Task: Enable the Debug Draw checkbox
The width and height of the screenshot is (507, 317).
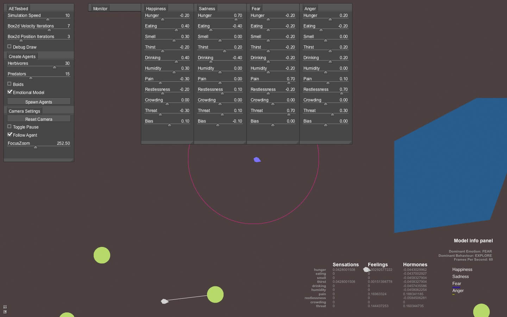Action: (x=10, y=46)
